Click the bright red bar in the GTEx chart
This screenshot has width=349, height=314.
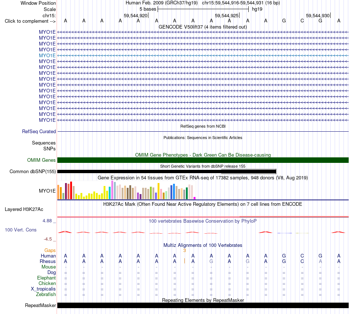point(71,190)
